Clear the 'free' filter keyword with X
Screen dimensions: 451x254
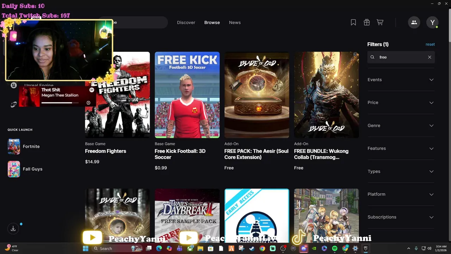pos(430,57)
